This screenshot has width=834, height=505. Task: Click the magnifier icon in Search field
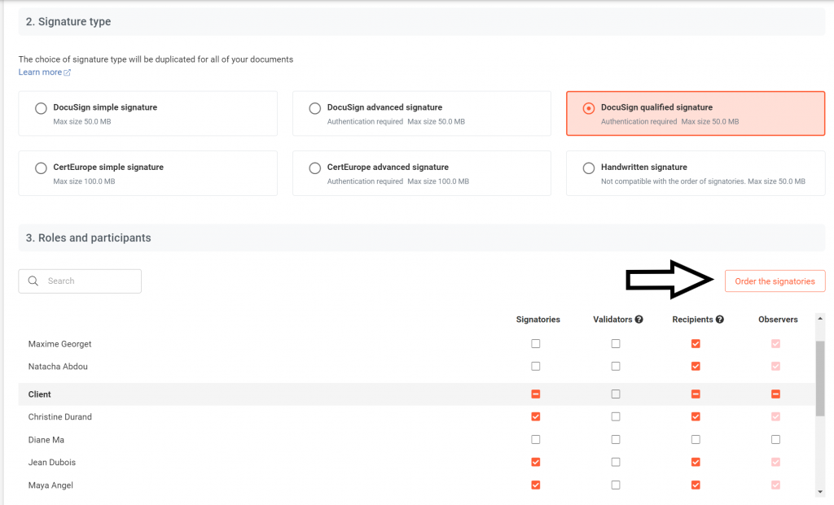click(x=33, y=281)
